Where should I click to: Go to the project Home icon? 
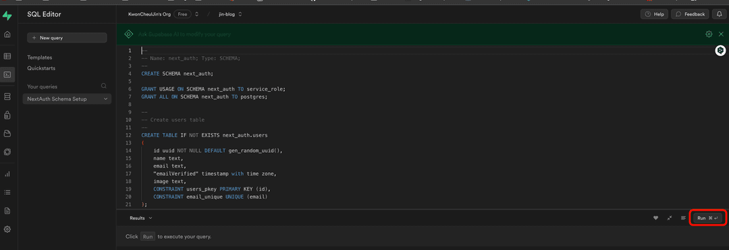[x=7, y=34]
